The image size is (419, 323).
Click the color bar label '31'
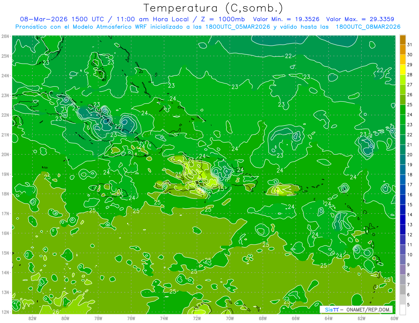point(410,45)
